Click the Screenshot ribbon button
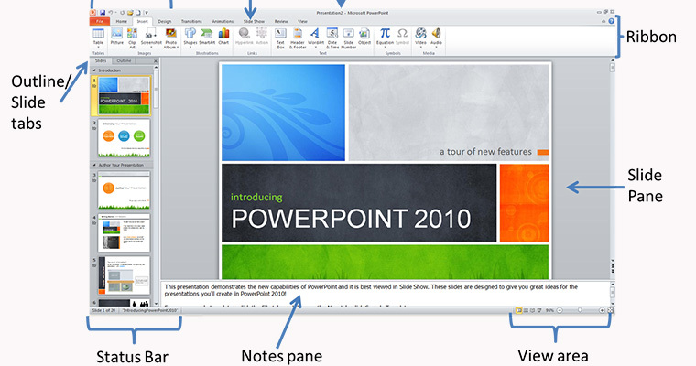This screenshot has width=696, height=366. point(151,38)
